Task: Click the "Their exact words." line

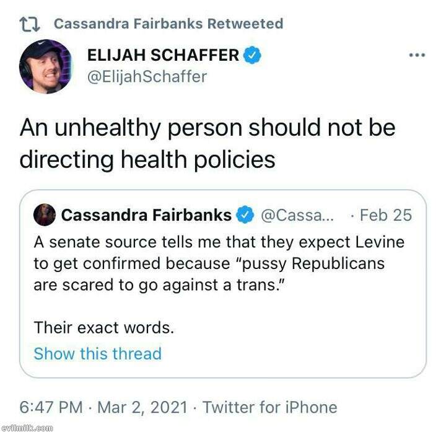Action: pos(103,327)
